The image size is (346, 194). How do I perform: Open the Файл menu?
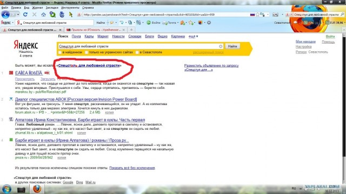tap(5, 8)
